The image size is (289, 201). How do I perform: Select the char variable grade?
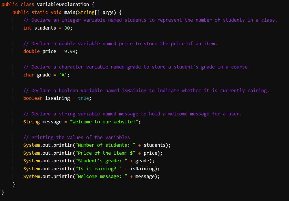(43, 75)
